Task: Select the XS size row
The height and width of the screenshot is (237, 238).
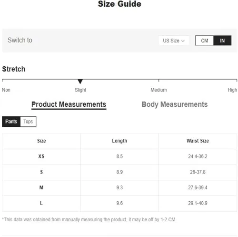Action: click(x=119, y=156)
